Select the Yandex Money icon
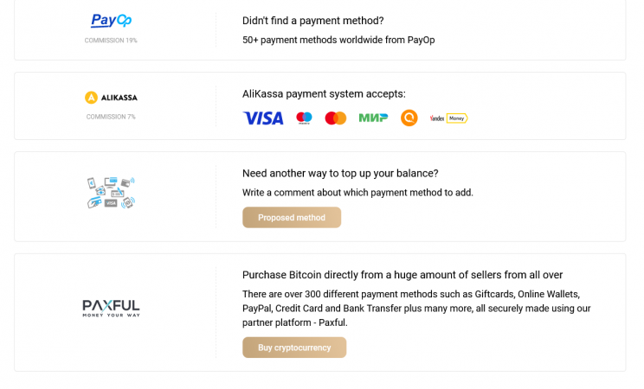This screenshot has width=644, height=389. 448,118
